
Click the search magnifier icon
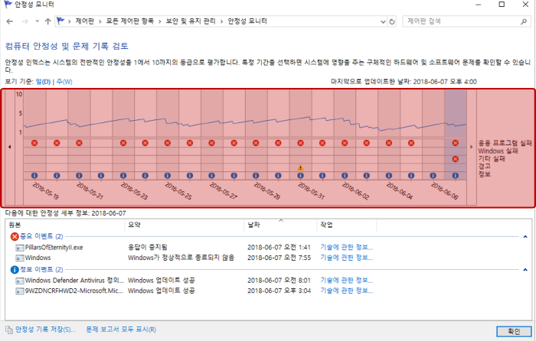pyautogui.click(x=524, y=21)
